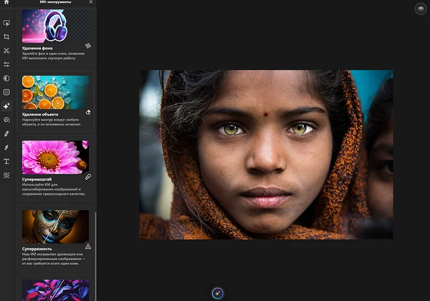Select the AI tools sparkle icon

(6, 106)
